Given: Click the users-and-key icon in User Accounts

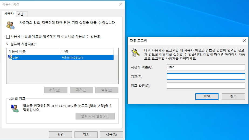Looking at the screenshot, I should 11,25.
